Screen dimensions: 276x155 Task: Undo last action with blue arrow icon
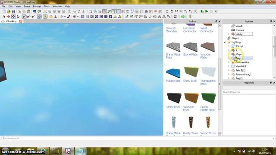(x=34, y=12)
